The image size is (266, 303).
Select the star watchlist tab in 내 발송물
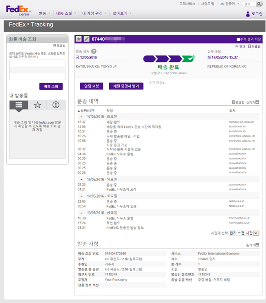(x=37, y=105)
